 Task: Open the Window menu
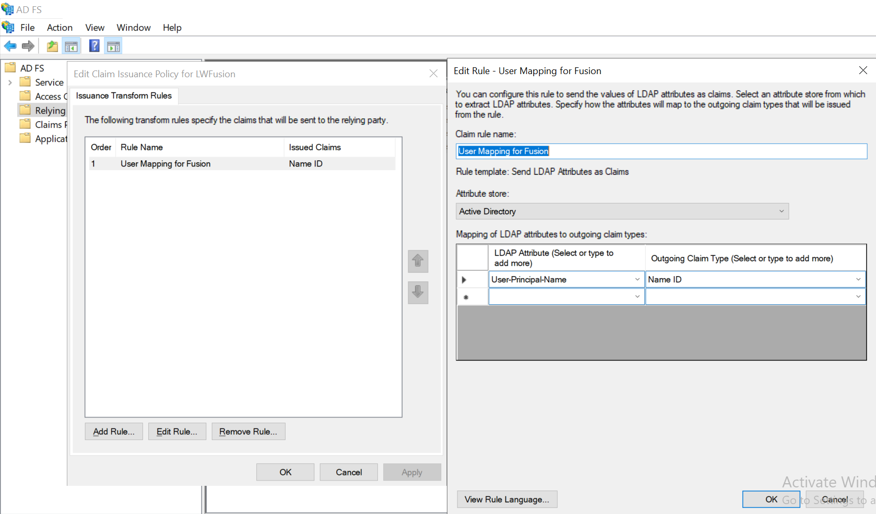coord(133,28)
